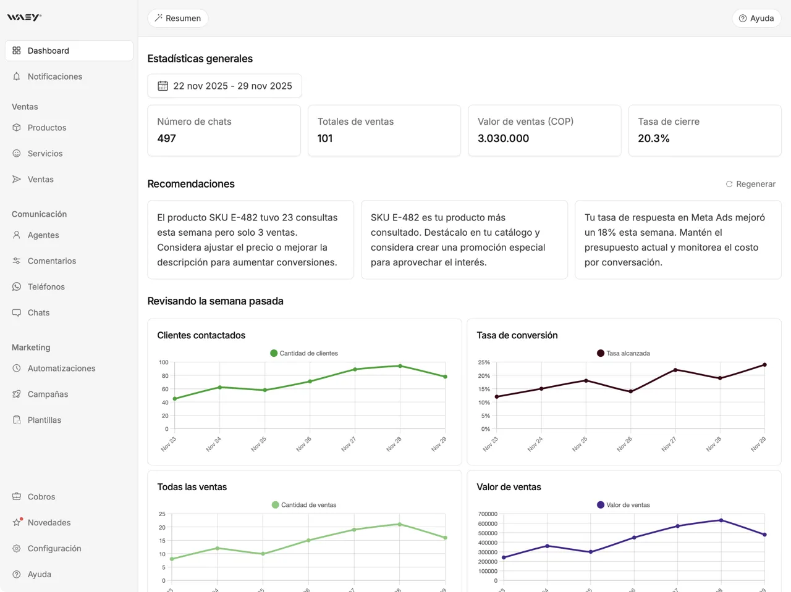The width and height of the screenshot is (791, 592).
Task: Open the Comentarios icon under Comunicación
Action: [17, 261]
